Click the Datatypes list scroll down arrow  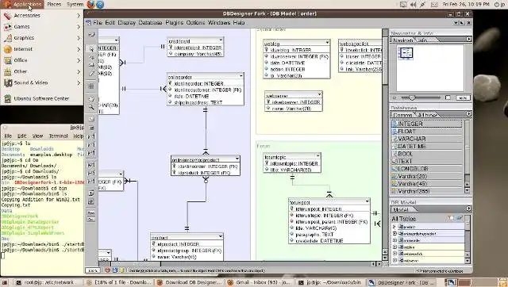coord(468,191)
